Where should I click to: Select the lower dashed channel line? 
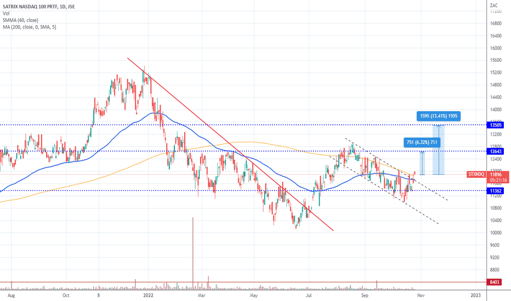click(384, 190)
